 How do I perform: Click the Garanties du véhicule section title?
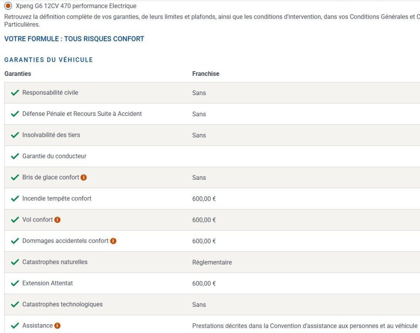pos(48,60)
